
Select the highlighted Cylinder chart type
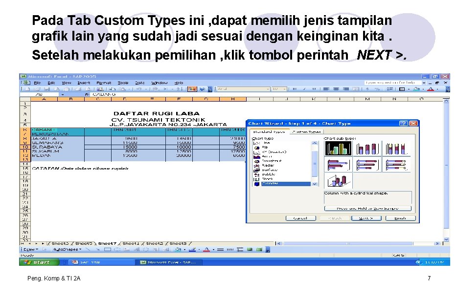282,184
